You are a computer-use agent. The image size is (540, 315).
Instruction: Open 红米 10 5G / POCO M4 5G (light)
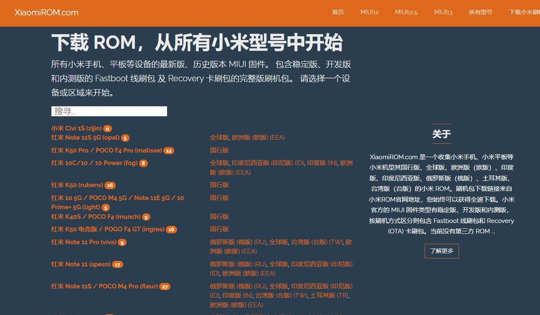click(x=118, y=202)
